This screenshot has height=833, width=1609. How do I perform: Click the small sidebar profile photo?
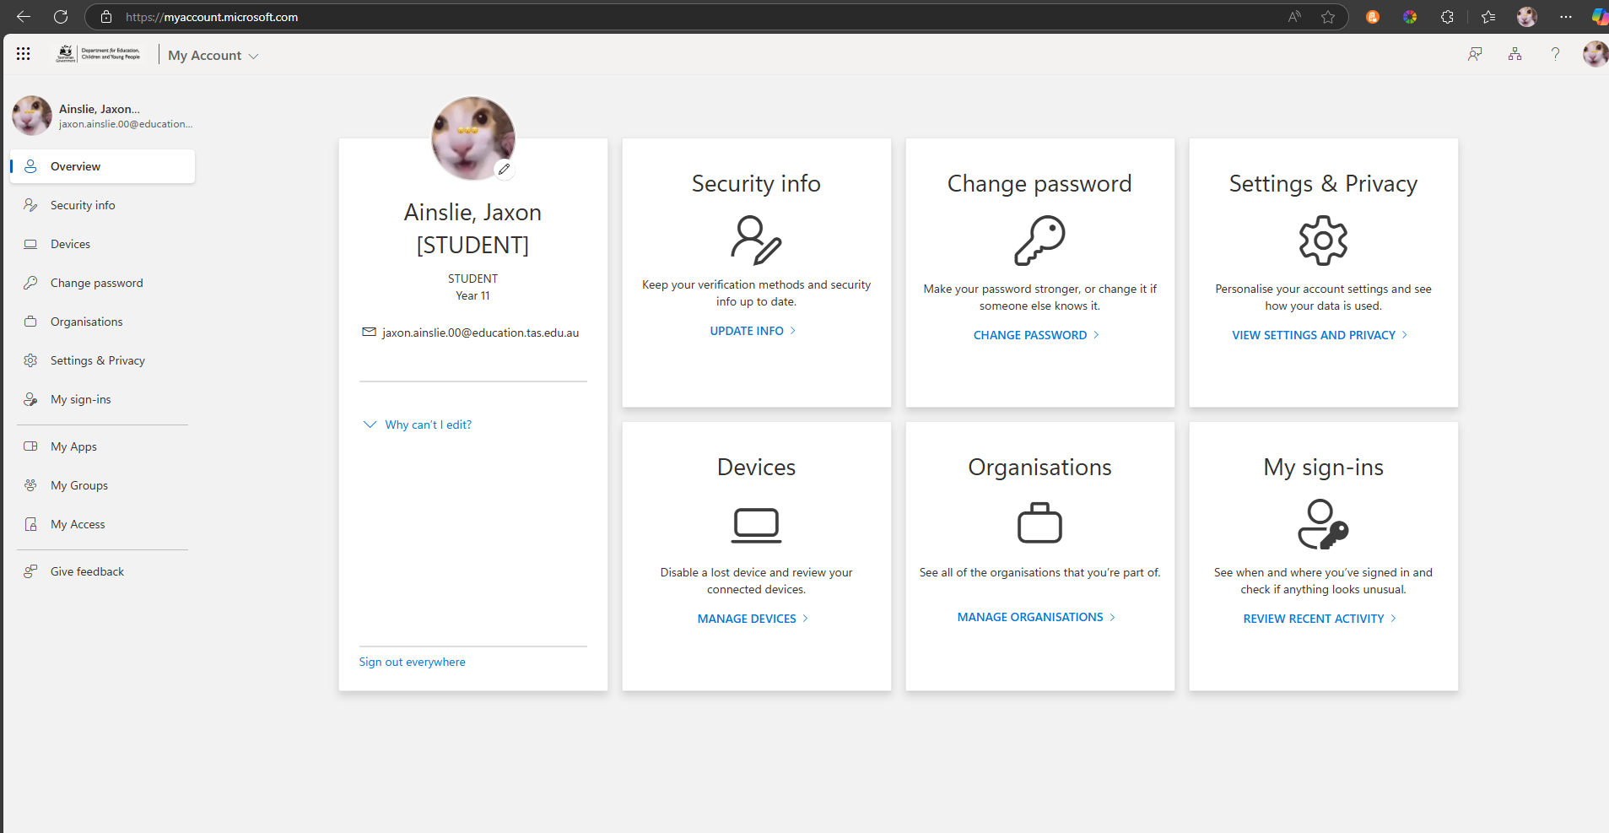pos(32,116)
